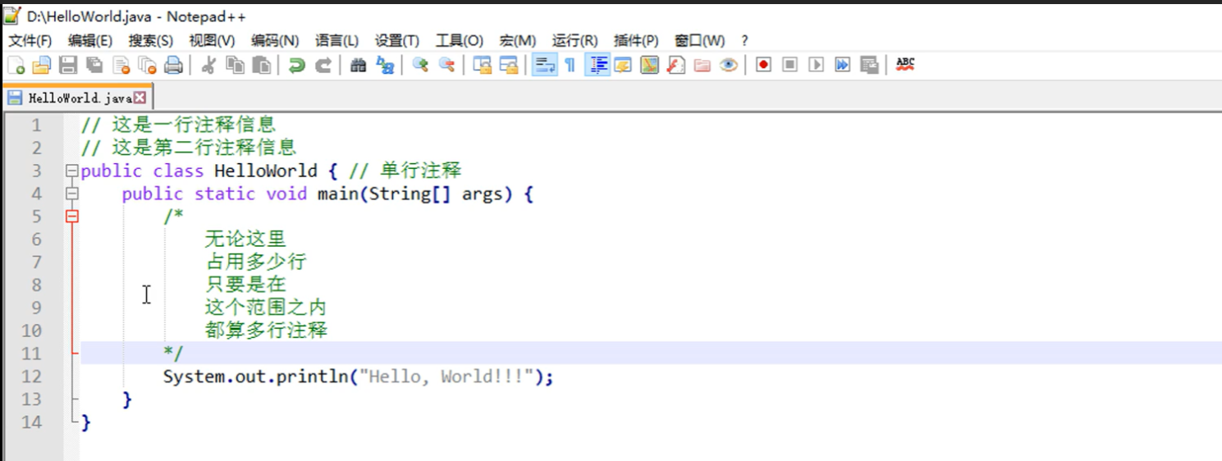Toggle show all characters pilcrow button
This screenshot has width=1222, height=461.
(x=570, y=65)
